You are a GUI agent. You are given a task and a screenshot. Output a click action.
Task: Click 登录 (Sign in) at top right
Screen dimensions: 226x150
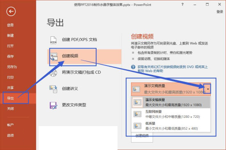pos(220,12)
